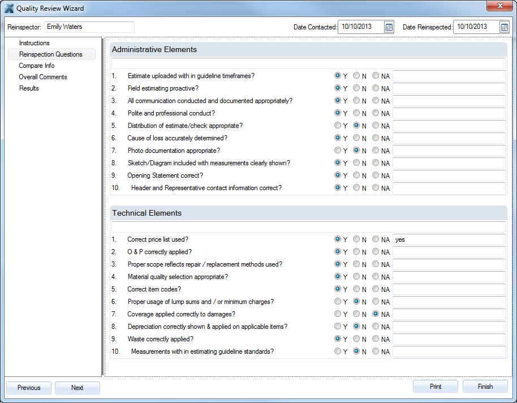Click the Reinspector name field
517x403 pixels.
89,27
